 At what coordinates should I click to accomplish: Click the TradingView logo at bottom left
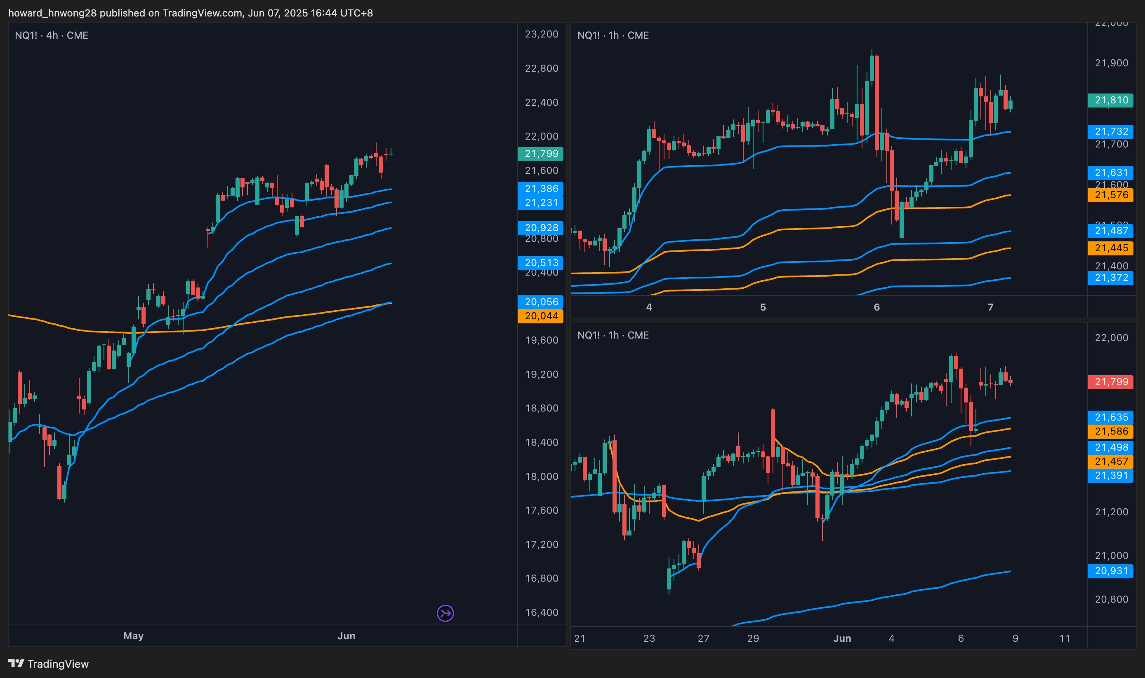pos(49,664)
